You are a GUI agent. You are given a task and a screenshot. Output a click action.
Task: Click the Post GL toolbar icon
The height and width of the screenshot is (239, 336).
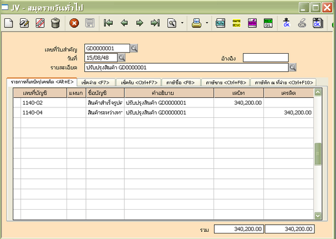[x=268, y=23]
